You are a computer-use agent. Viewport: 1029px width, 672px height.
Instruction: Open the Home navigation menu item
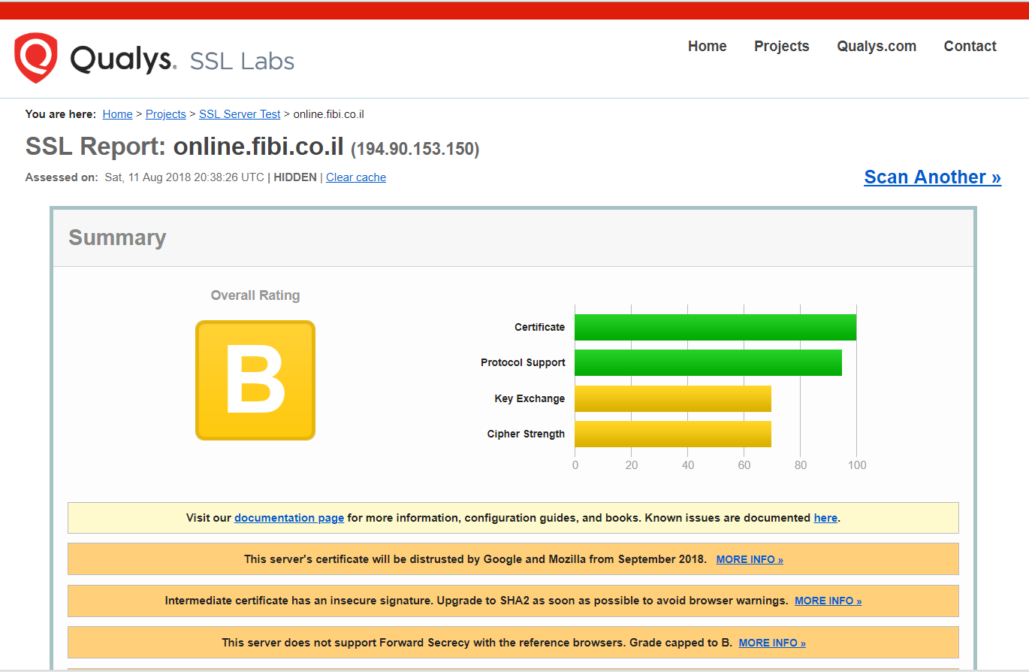(x=708, y=46)
